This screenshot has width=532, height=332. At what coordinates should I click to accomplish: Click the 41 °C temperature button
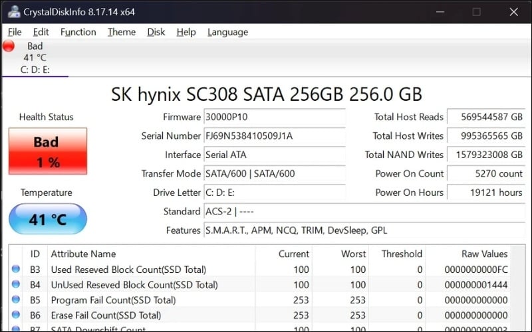click(x=47, y=220)
